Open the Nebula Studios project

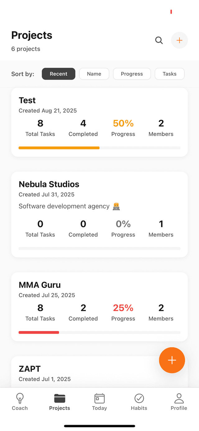coord(49,184)
